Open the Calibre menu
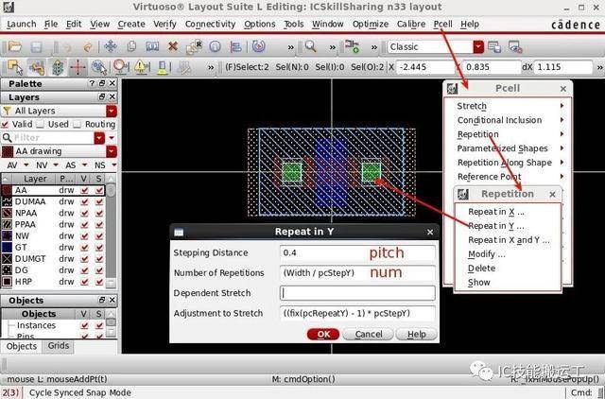The image size is (605, 399). [x=410, y=24]
